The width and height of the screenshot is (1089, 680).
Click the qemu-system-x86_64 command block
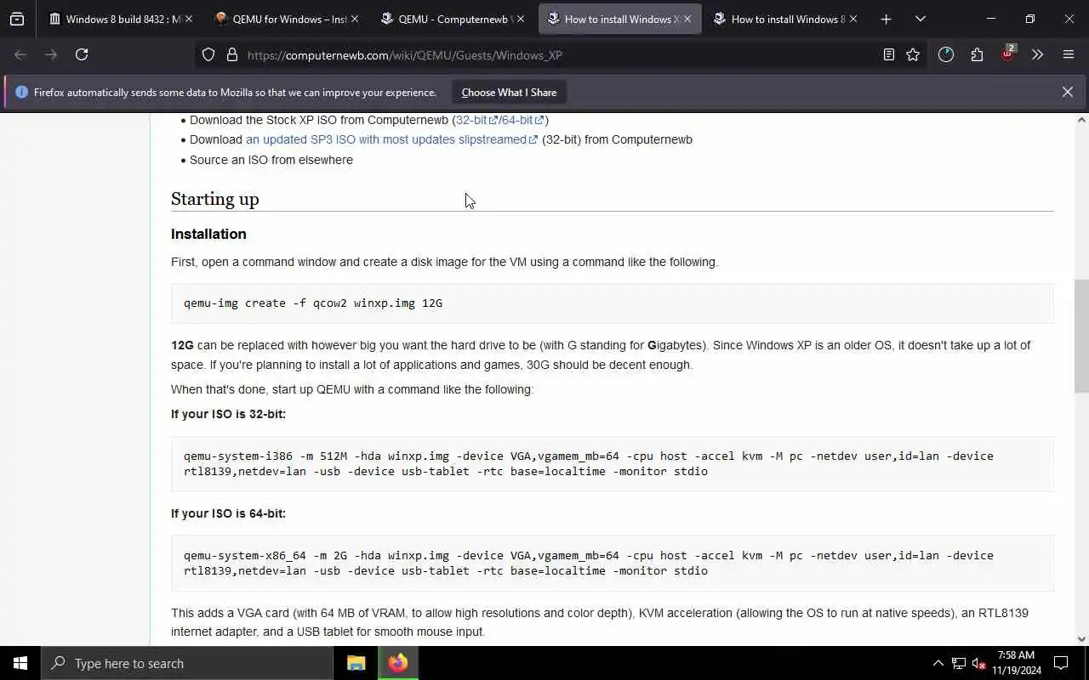coord(612,564)
